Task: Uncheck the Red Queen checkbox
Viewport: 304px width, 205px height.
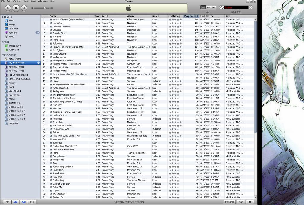Action: tap(51, 91)
